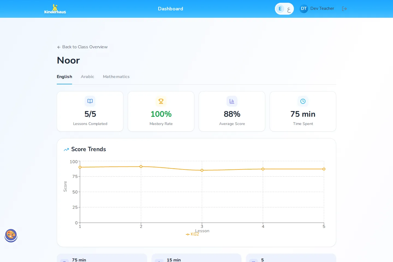
Task: Click the Score axis label
Action: click(x=65, y=186)
